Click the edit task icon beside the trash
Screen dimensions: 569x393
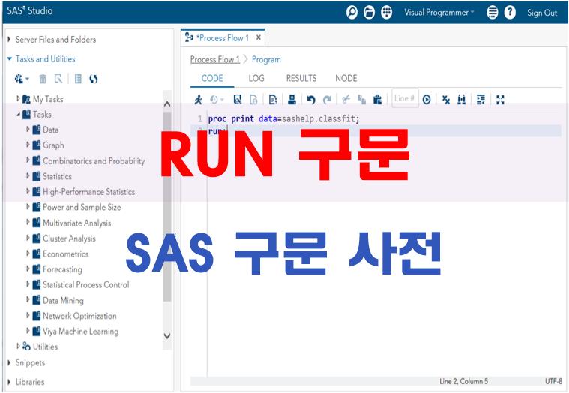(x=58, y=79)
